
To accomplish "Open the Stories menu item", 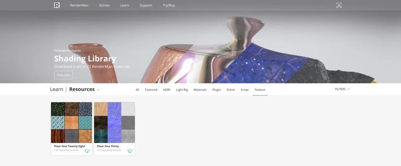I will pos(104,5).
